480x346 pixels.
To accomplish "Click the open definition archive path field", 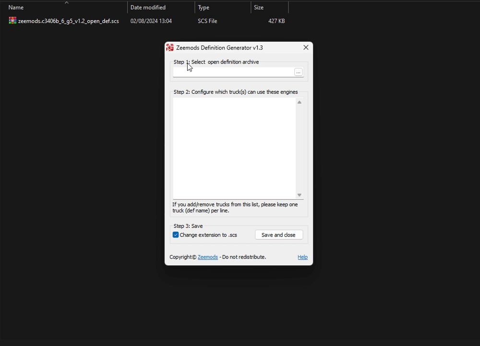I will pos(233,72).
